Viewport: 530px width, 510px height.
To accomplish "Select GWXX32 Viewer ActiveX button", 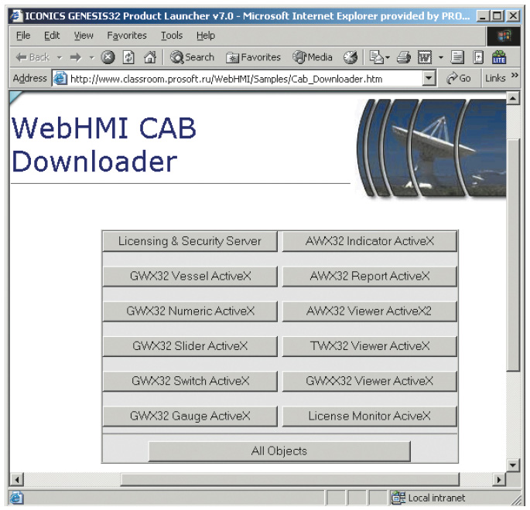I will [369, 381].
